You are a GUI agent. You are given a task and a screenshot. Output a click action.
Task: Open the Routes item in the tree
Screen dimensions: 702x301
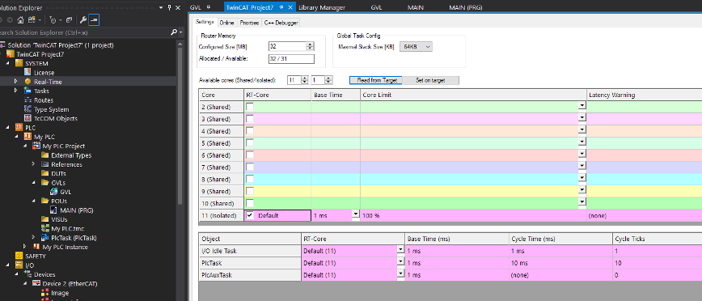44,100
